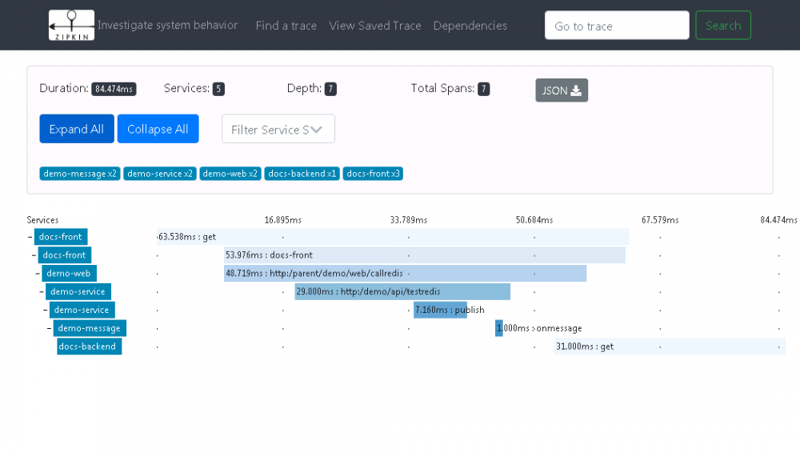
Task: Click the Go to trace input field
Action: click(617, 26)
